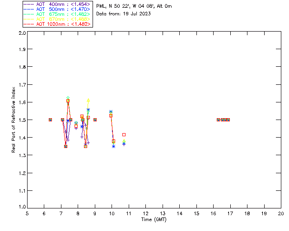Viewport: 289px width, 231px height.
Task: Click the x-axis tick label 5
Action: (x=27, y=213)
